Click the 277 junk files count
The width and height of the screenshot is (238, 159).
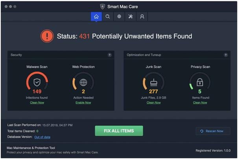click(x=153, y=91)
